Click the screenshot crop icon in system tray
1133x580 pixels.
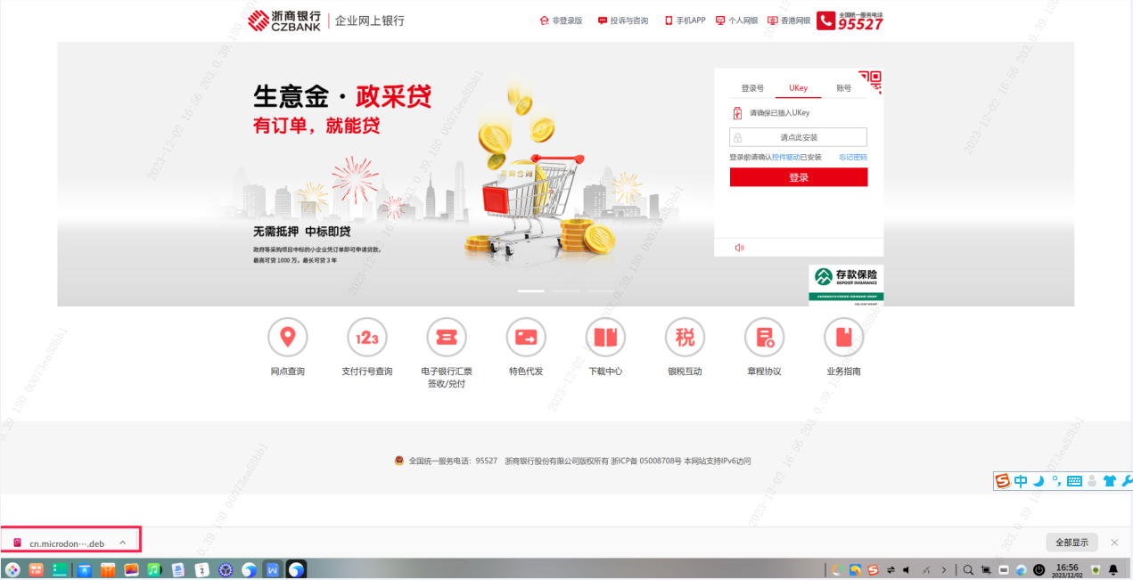coord(985,569)
